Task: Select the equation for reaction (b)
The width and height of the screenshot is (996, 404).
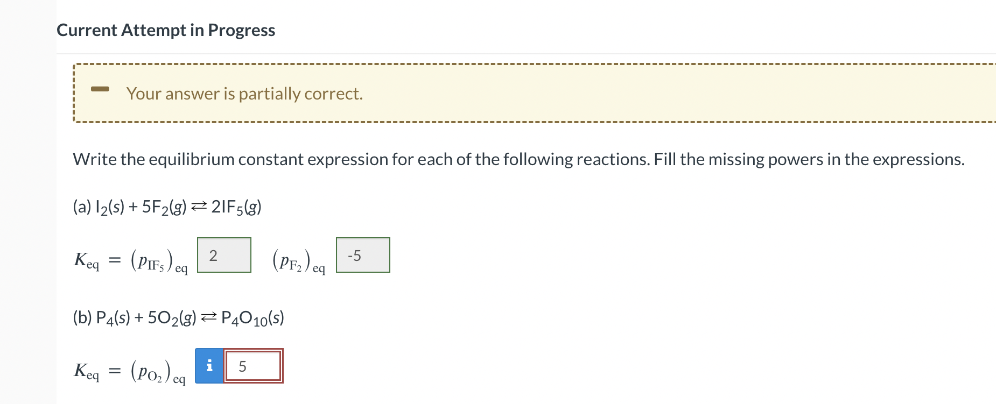Action: [x=178, y=318]
